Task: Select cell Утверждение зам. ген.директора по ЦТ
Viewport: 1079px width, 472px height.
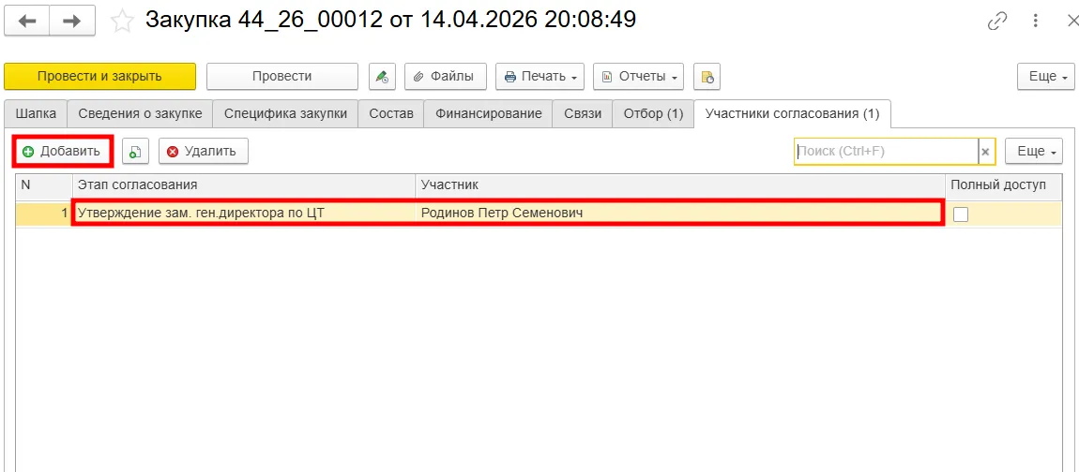Action: click(x=244, y=214)
